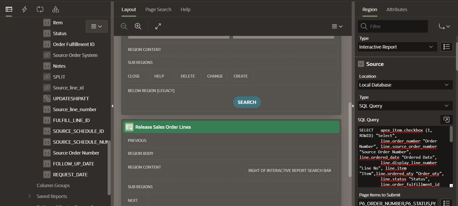The image size is (458, 206).
Task: Open SQL Query in code editor
Action: (x=446, y=120)
